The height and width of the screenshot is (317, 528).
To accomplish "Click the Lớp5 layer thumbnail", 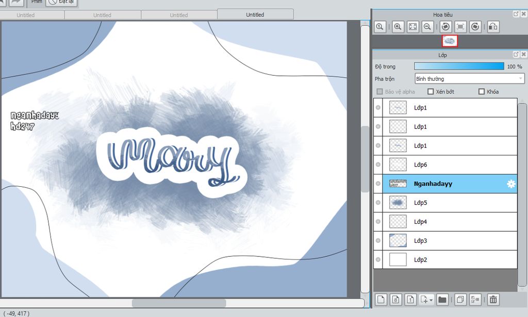I will pos(398,203).
